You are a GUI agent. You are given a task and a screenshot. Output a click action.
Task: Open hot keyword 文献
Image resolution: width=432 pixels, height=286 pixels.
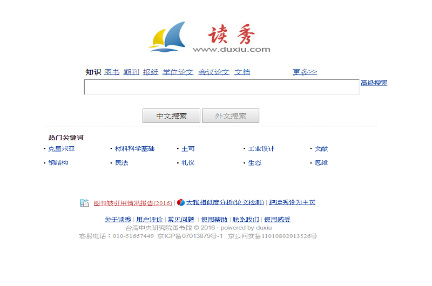coord(321,149)
